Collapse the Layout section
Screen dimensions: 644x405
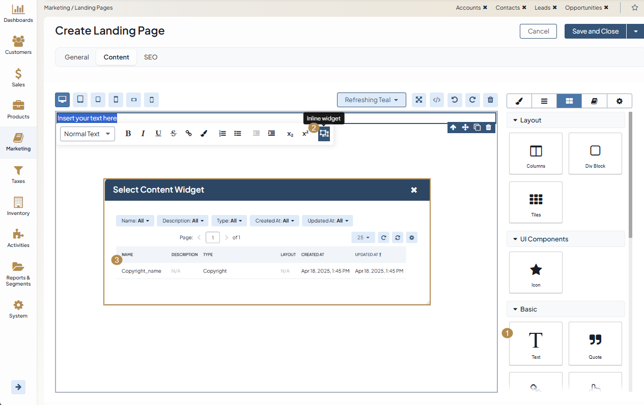[x=515, y=120]
